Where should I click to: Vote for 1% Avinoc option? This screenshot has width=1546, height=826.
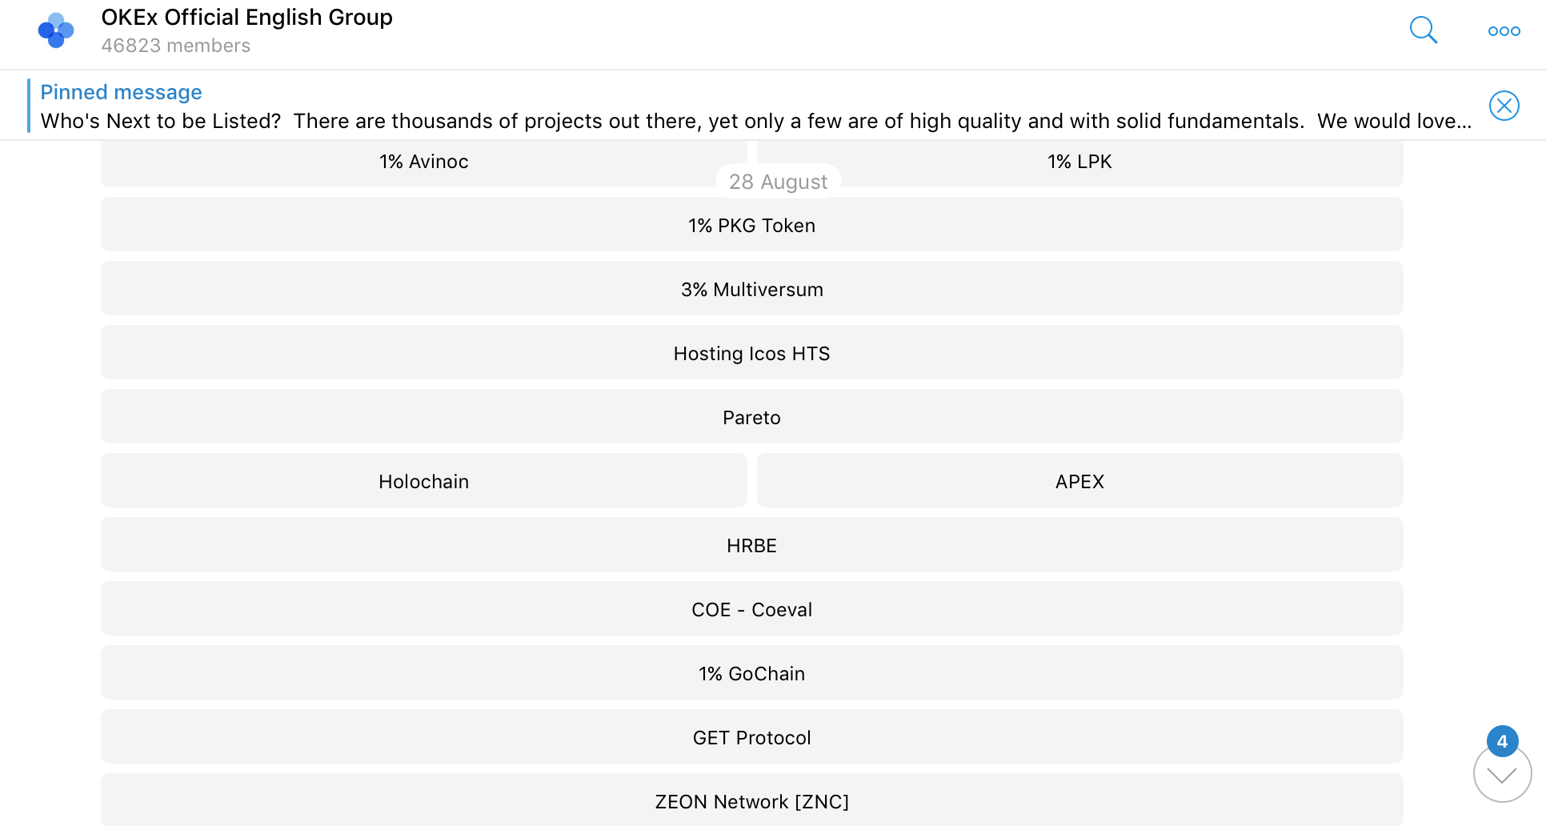423,162
